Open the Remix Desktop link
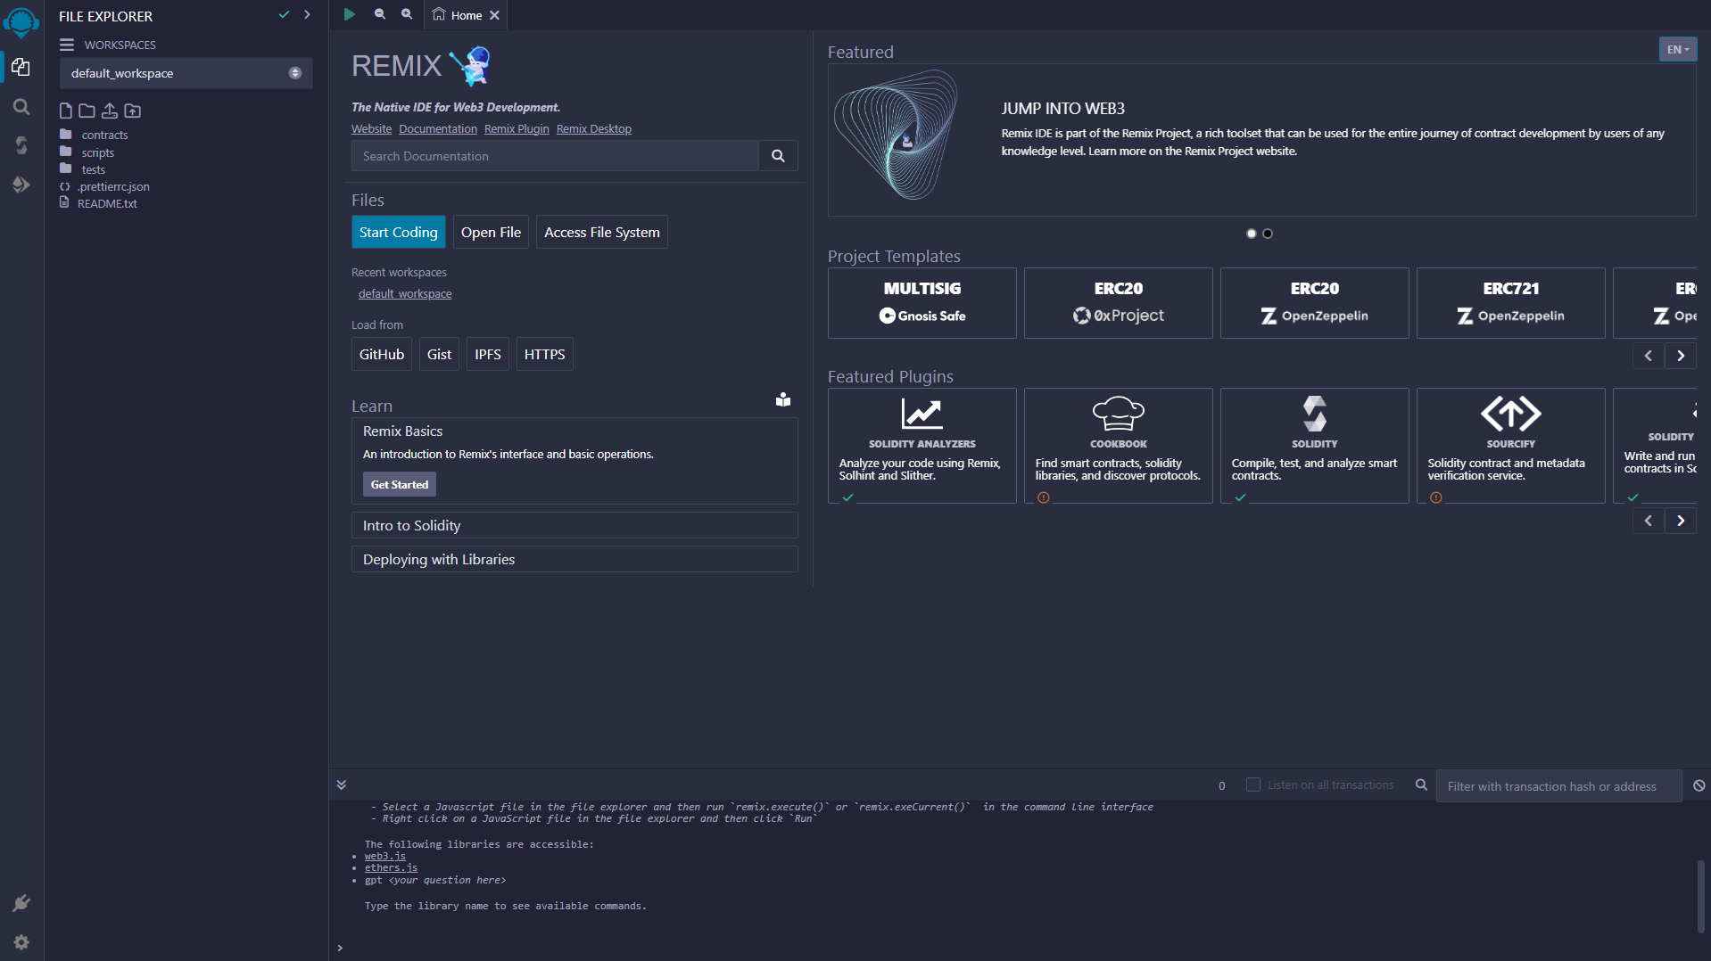Image resolution: width=1711 pixels, height=961 pixels. tap(594, 128)
